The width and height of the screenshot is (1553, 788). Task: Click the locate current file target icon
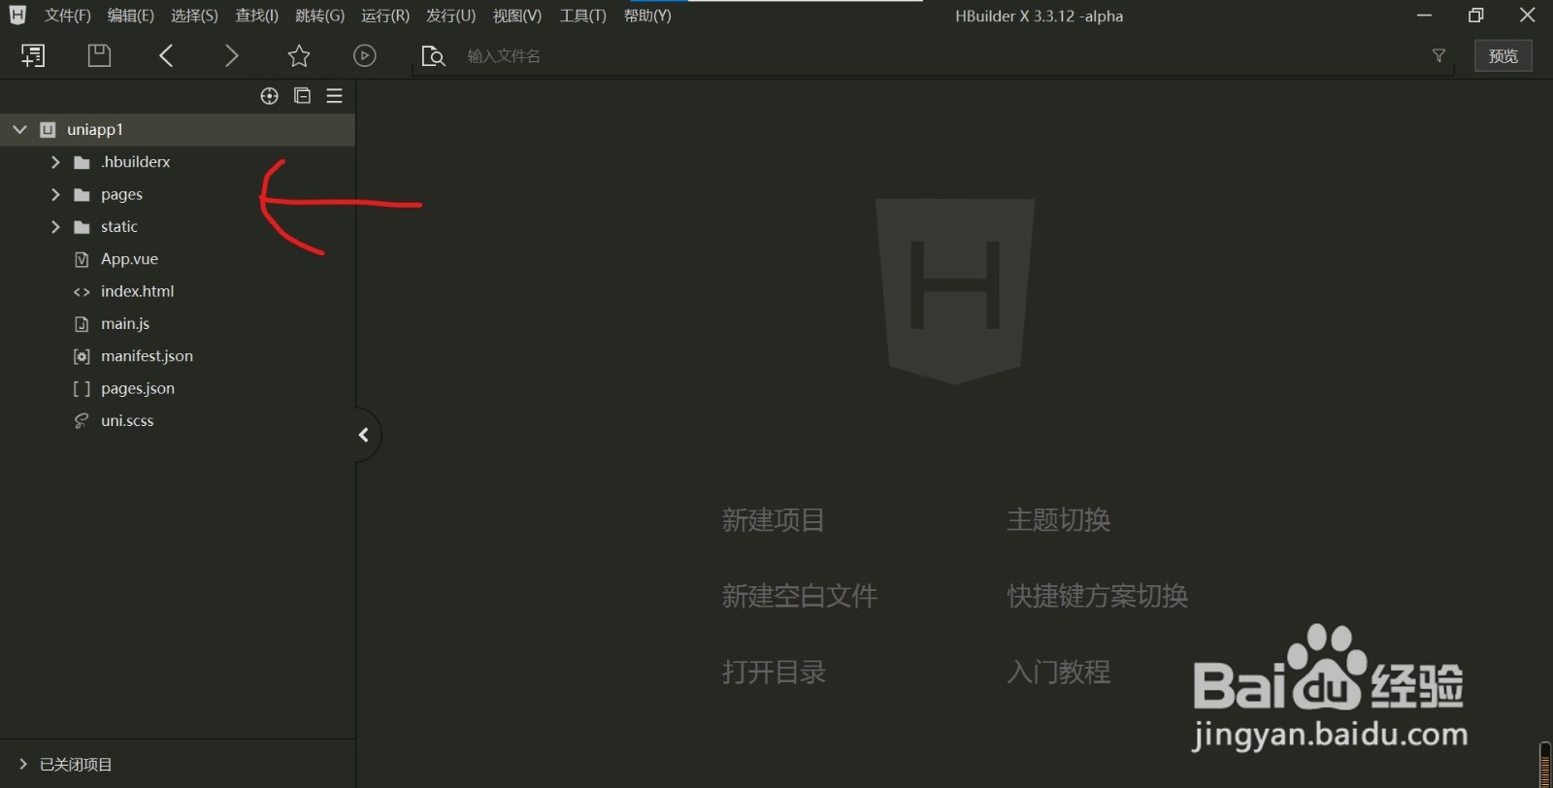coord(270,96)
